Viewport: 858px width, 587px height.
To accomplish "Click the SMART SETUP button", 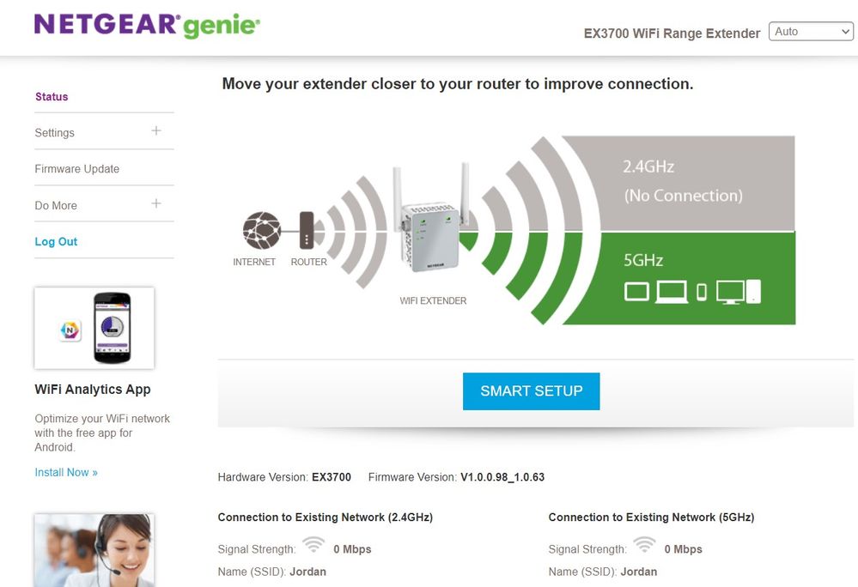I will click(532, 391).
